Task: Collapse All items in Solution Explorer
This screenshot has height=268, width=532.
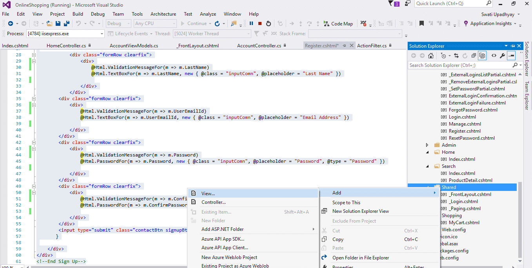Action: 474,55
